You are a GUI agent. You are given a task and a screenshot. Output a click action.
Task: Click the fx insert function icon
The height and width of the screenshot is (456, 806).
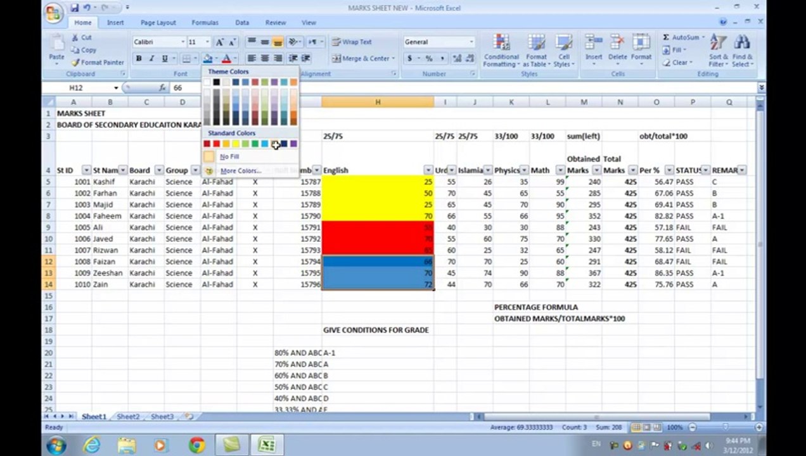point(162,87)
